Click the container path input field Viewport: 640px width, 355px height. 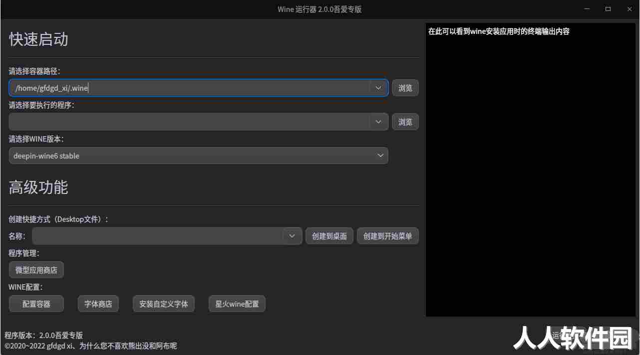coord(190,88)
